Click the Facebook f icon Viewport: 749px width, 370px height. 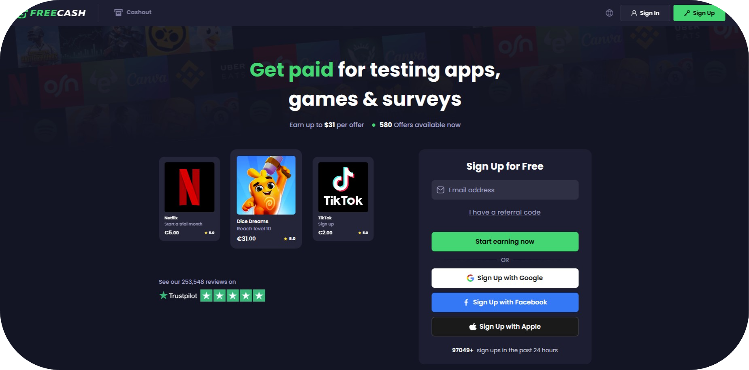tap(466, 302)
